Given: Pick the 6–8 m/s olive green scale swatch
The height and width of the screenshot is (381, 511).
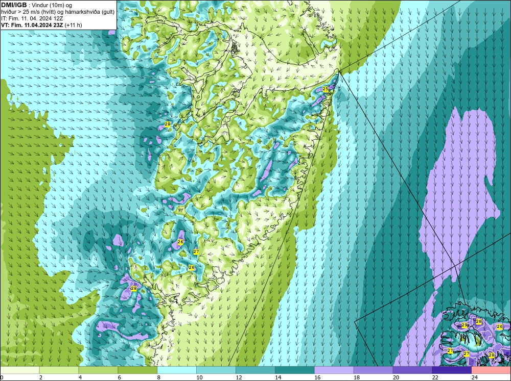Looking at the screenshot, I should [137, 370].
